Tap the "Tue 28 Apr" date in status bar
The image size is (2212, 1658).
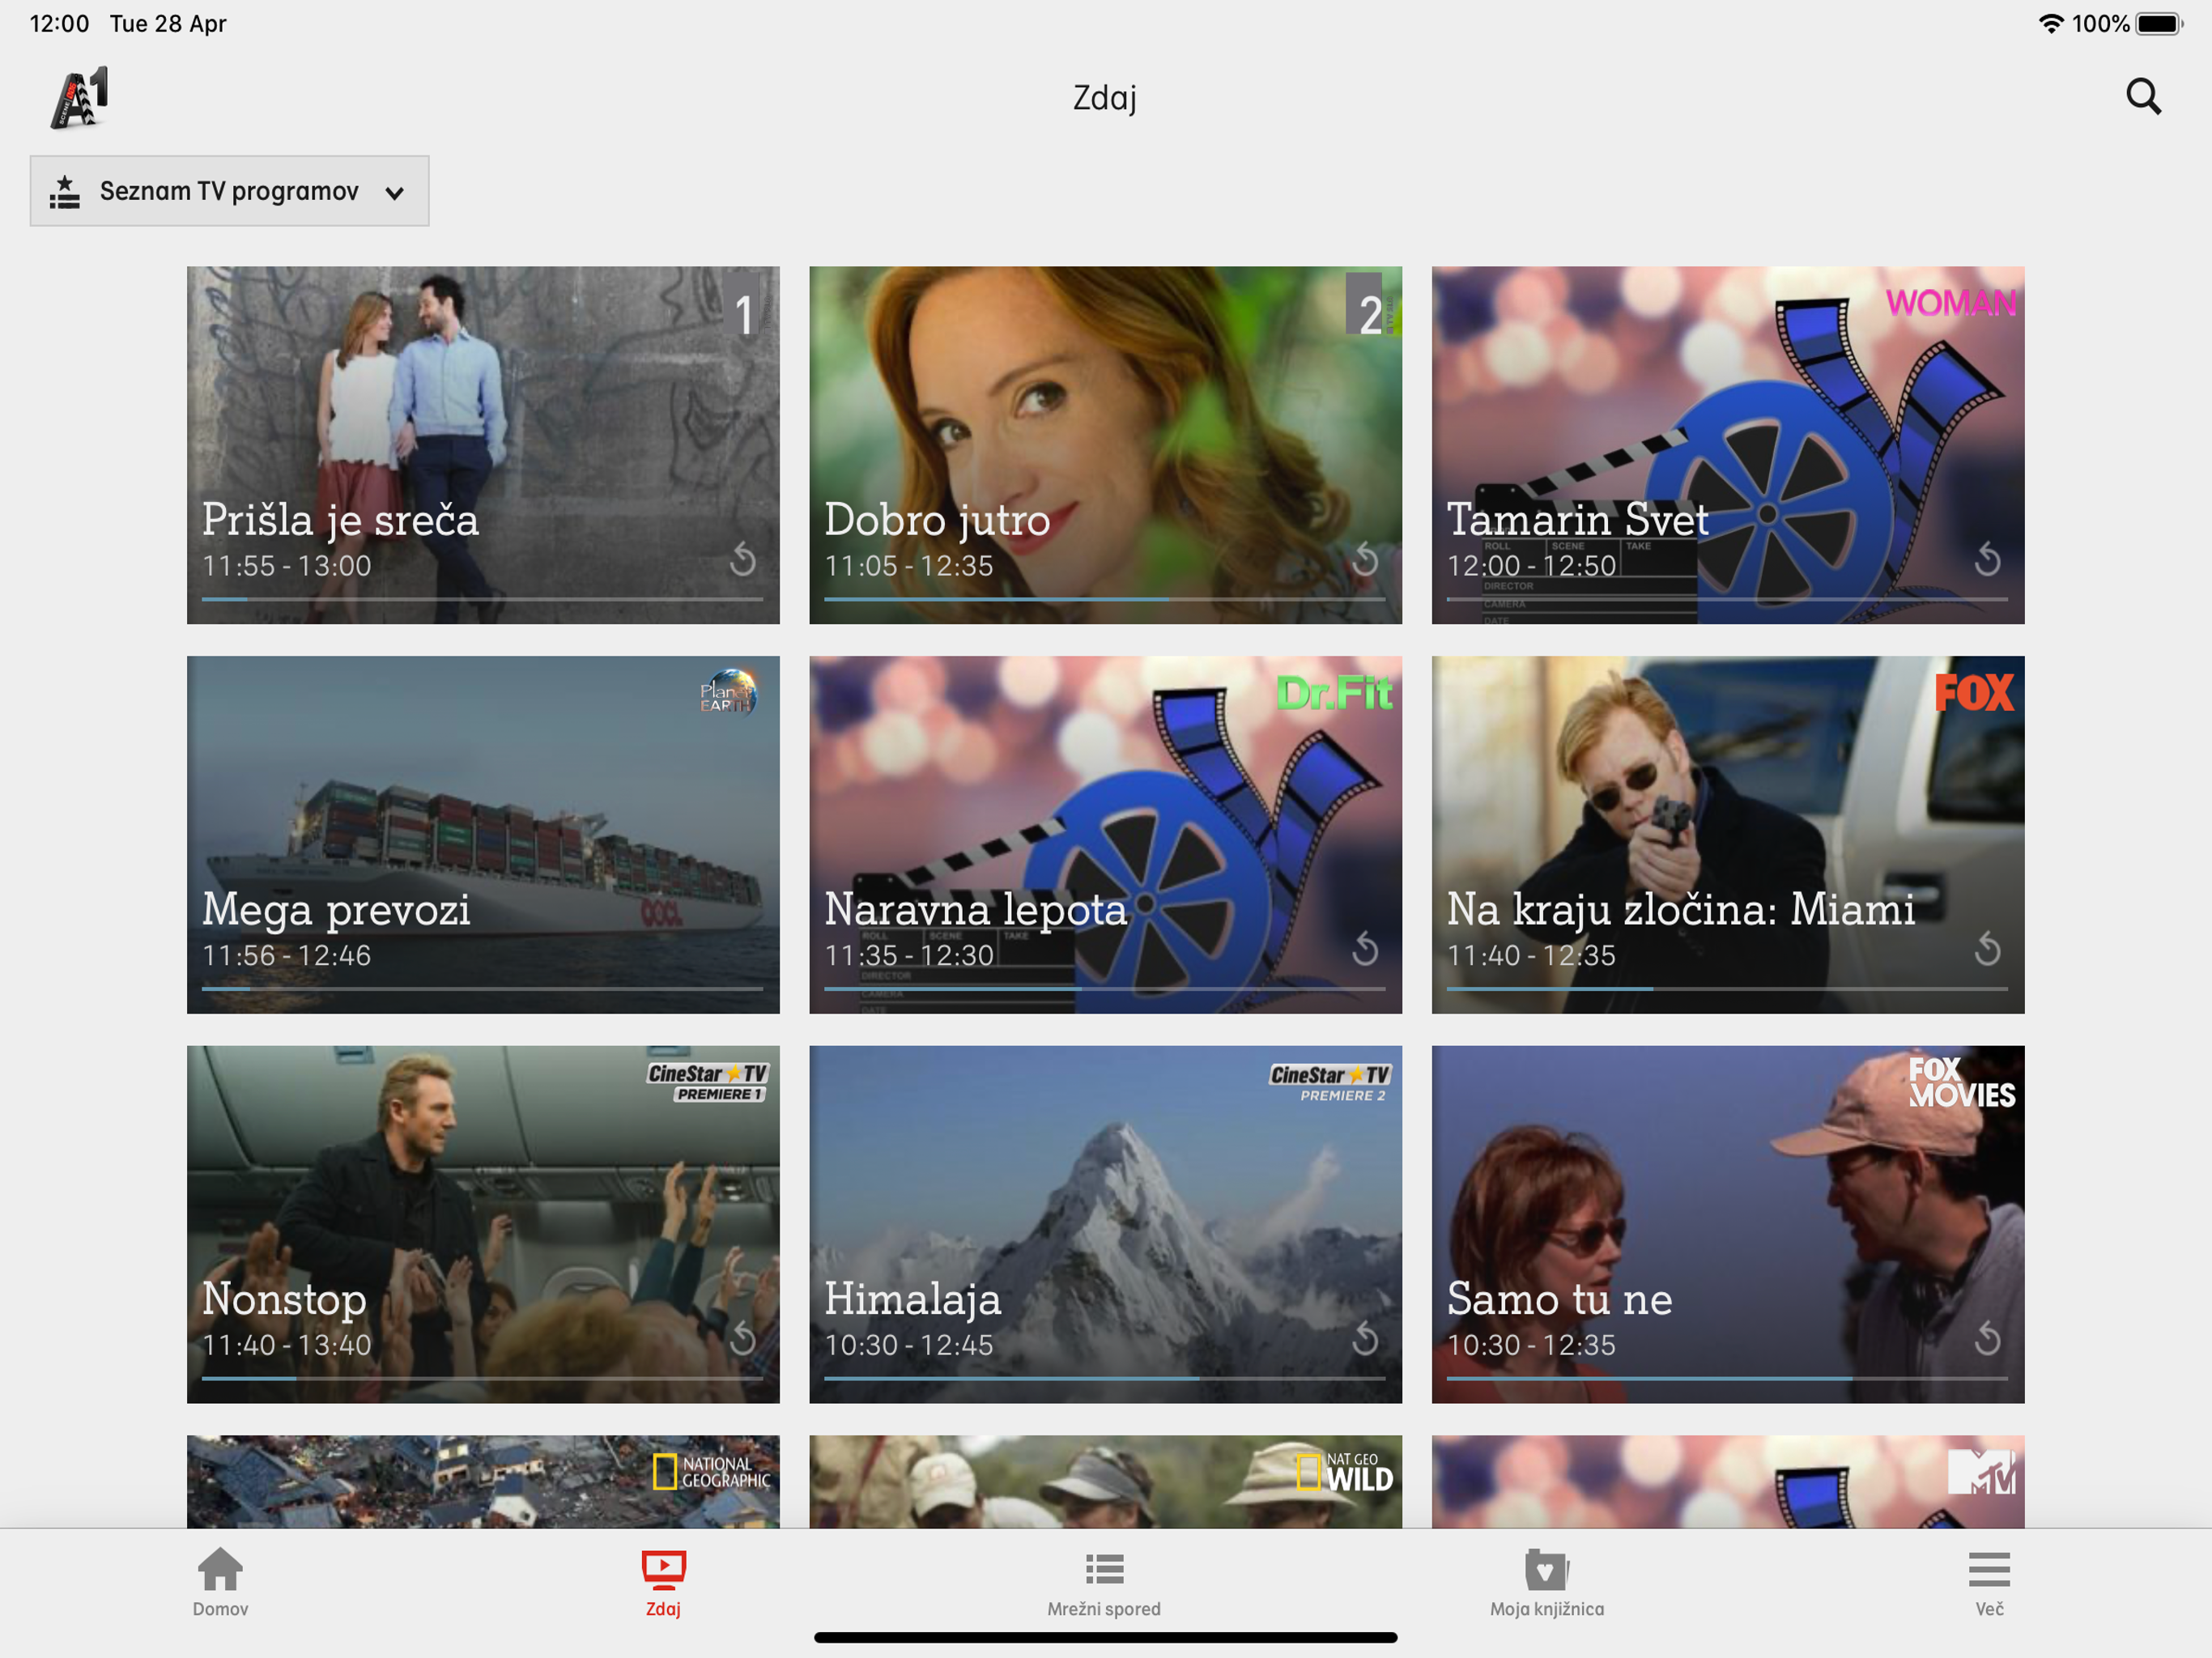click(x=168, y=23)
